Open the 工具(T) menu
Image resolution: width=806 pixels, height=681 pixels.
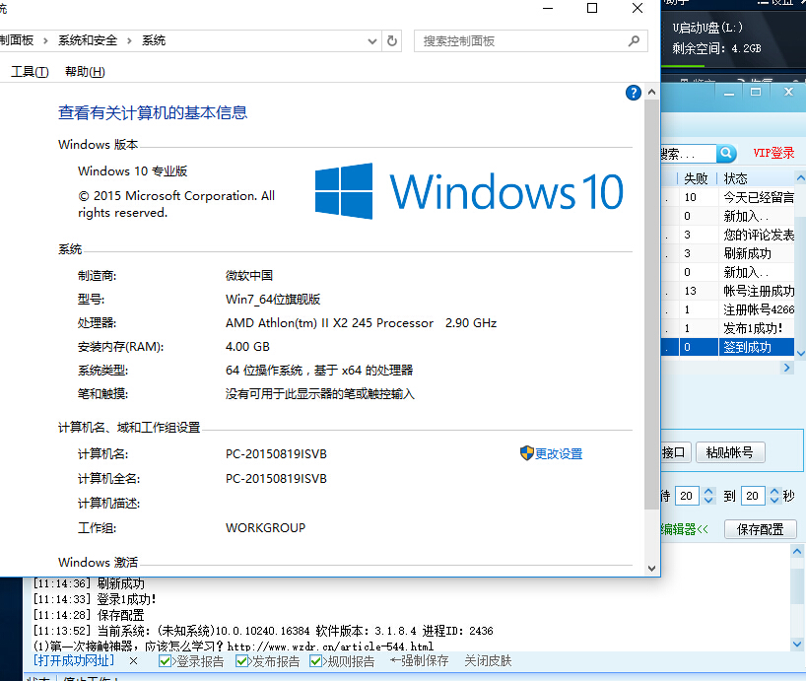tap(30, 71)
